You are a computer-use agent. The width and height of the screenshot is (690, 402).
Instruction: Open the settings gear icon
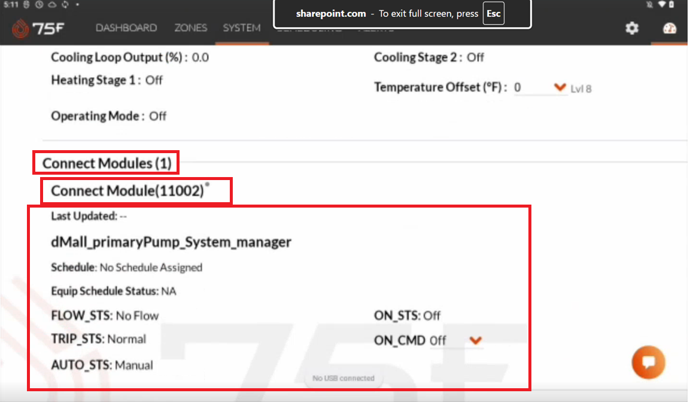tap(632, 28)
